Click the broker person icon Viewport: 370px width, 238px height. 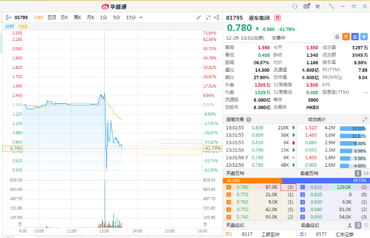tap(350, 225)
